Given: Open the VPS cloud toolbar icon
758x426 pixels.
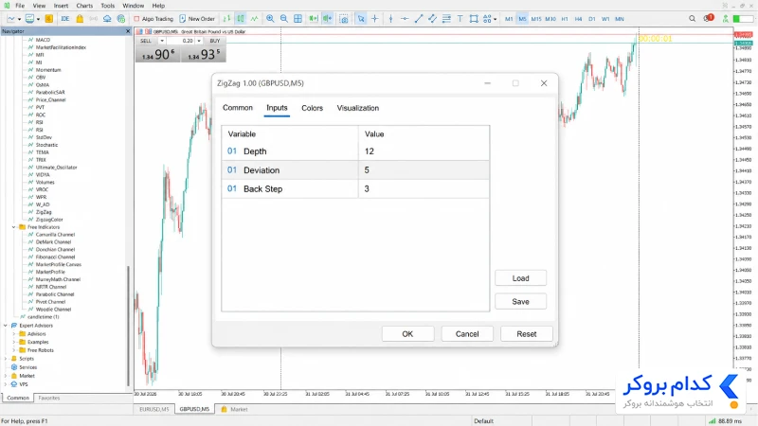Looking at the screenshot, I should 107,19.
